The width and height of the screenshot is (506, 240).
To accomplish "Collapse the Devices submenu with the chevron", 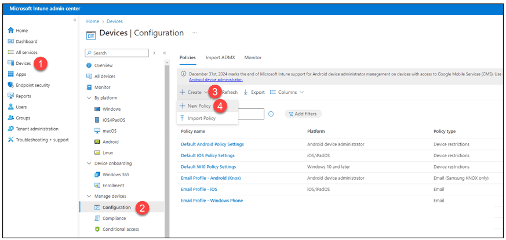I will coord(165,53).
